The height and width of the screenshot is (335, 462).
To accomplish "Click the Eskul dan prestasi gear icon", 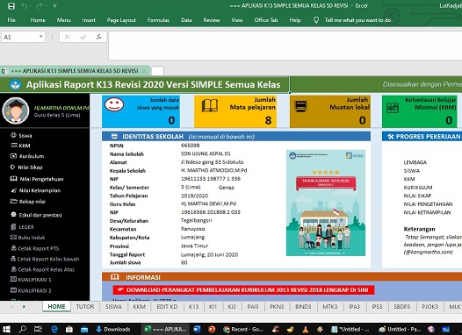I will (13, 215).
